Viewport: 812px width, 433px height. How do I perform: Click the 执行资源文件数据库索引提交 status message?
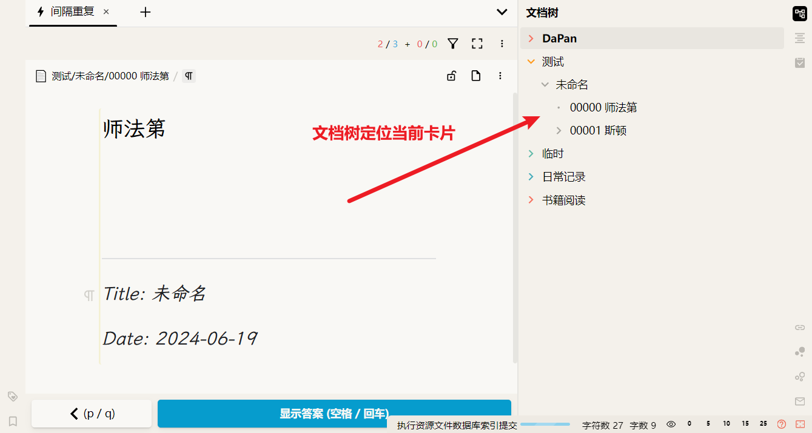pyautogui.click(x=457, y=425)
